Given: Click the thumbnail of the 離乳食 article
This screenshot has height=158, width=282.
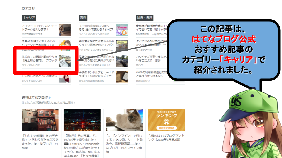Looking at the screenshot, I should [122, 45].
